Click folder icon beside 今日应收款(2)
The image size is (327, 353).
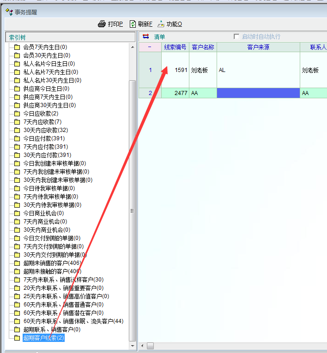coord(17,114)
